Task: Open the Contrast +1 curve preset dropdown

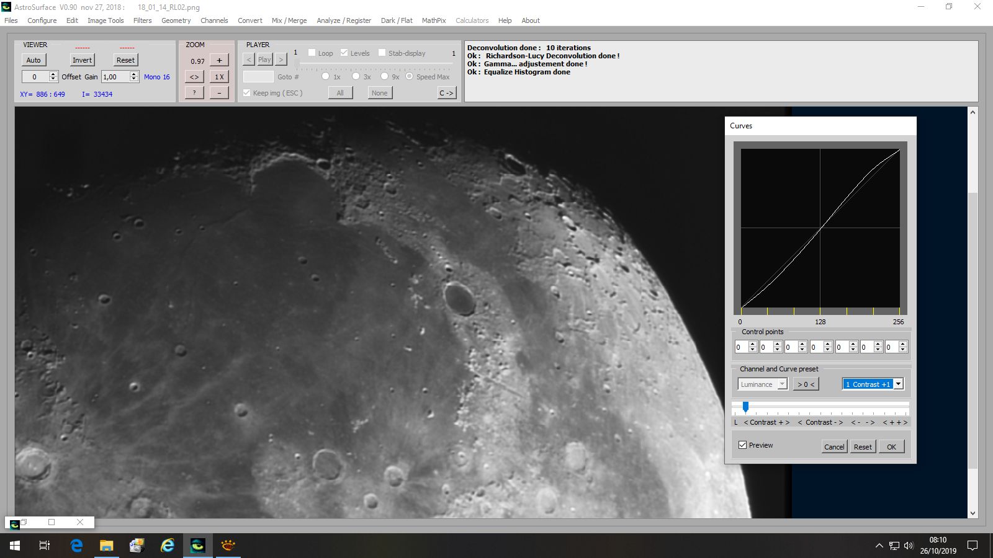Action: click(898, 384)
